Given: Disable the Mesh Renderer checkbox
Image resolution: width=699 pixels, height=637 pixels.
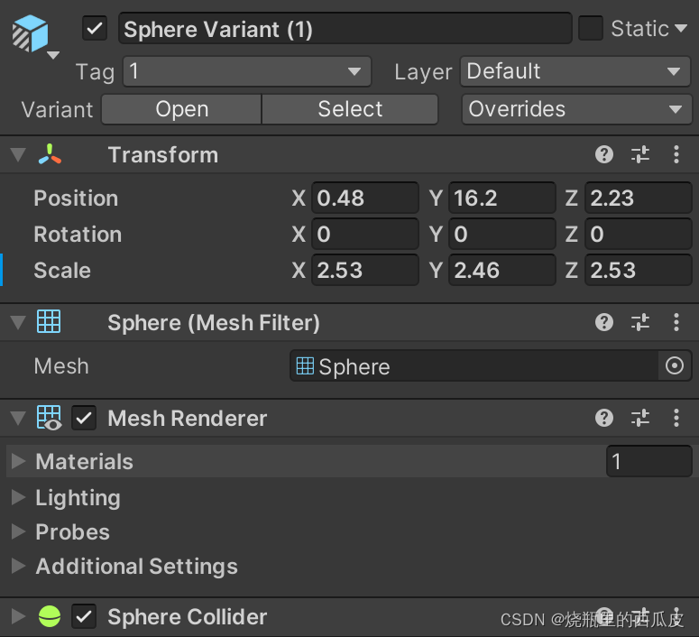Looking at the screenshot, I should point(84,418).
